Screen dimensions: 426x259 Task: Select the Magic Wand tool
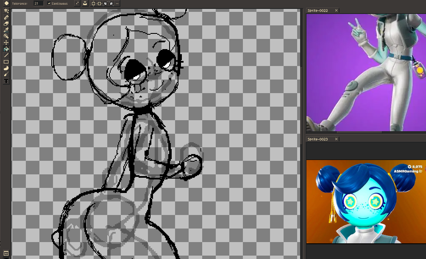pyautogui.click(x=6, y=11)
